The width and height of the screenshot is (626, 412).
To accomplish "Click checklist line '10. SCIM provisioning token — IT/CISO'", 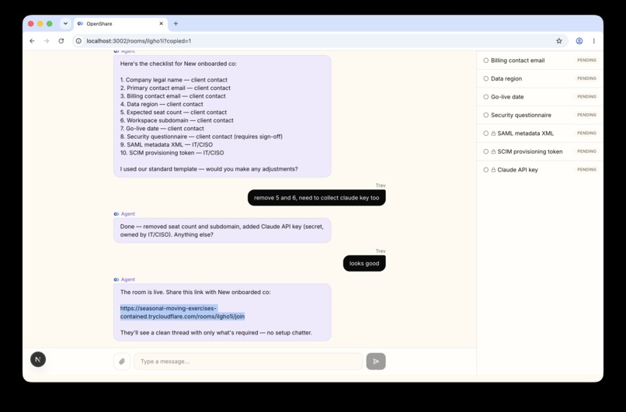I will pos(172,153).
